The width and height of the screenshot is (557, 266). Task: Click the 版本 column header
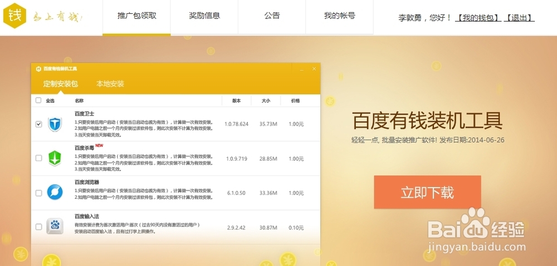[x=237, y=101]
